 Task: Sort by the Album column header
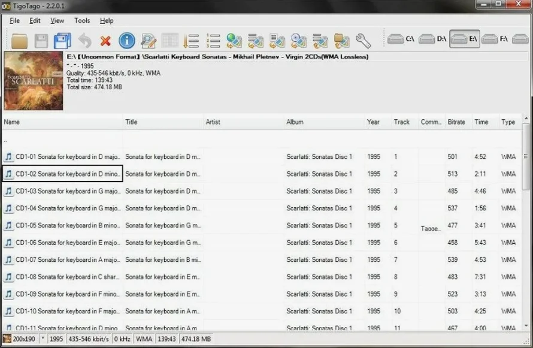pos(324,122)
